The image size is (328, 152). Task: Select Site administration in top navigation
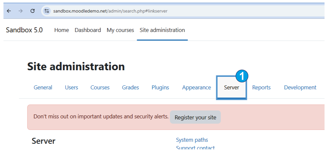coord(162,30)
